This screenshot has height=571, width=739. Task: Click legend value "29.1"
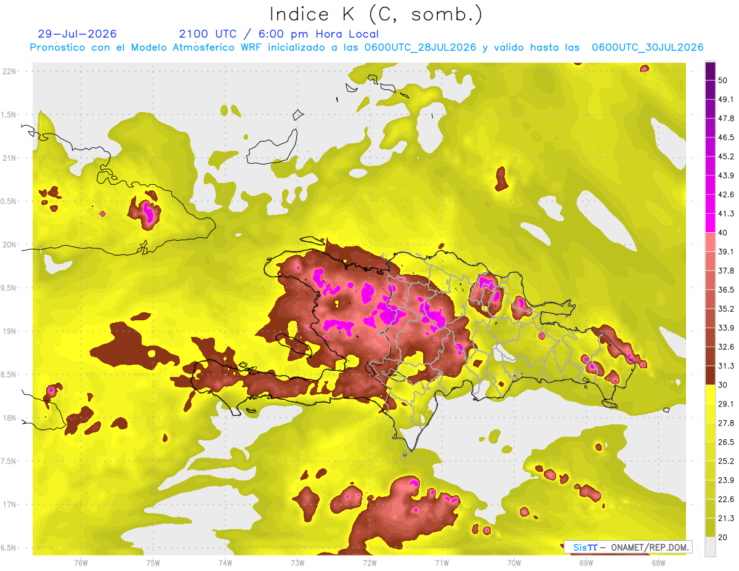[x=725, y=404]
